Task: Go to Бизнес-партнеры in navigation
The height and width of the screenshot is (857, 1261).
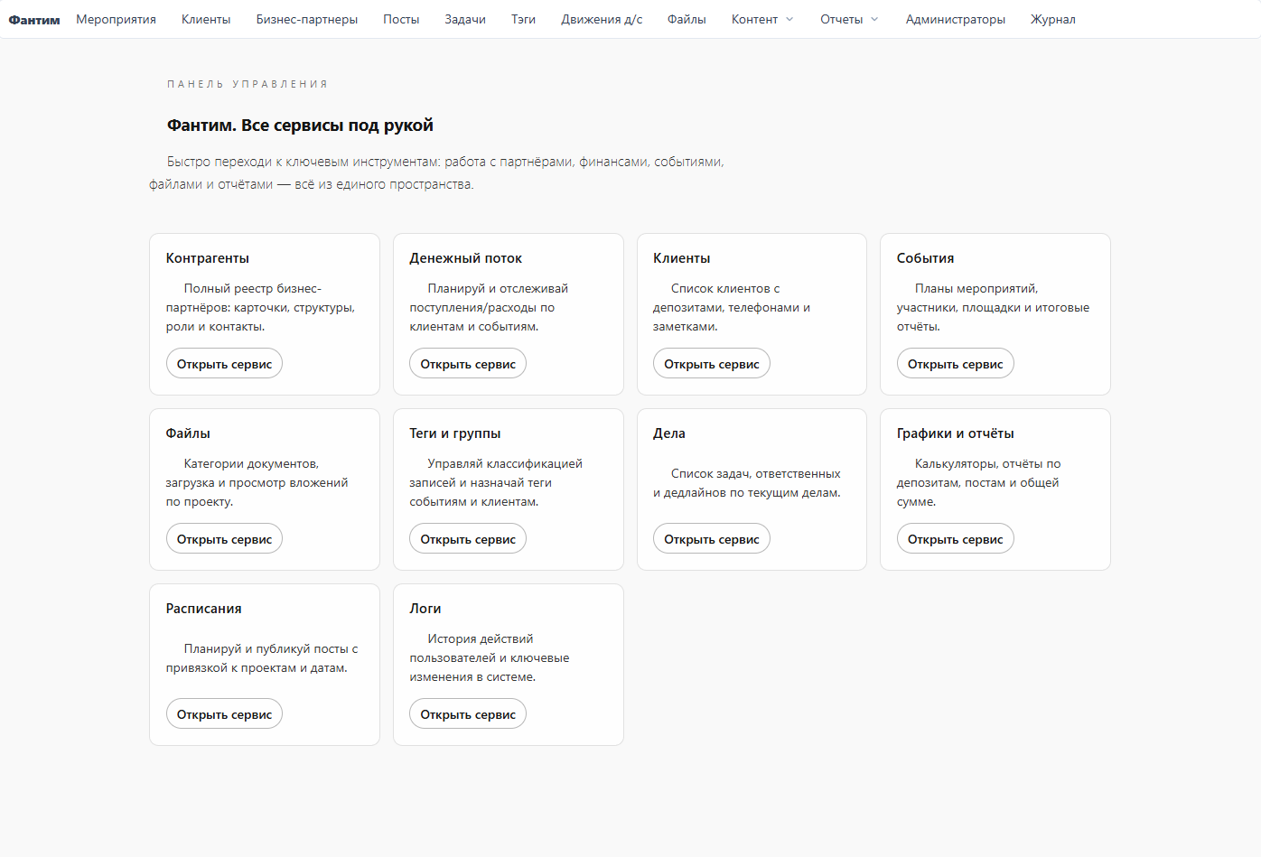Action: (306, 20)
